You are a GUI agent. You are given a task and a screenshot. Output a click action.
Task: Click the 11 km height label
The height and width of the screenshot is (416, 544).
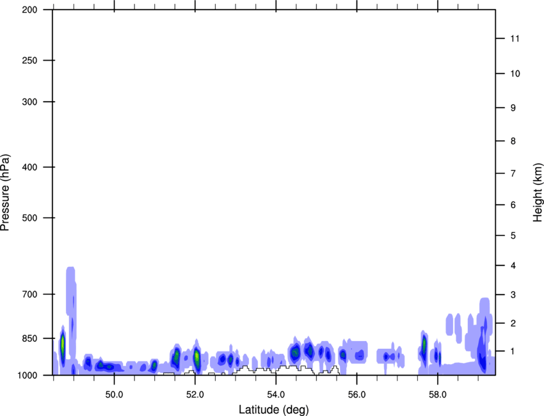click(515, 38)
